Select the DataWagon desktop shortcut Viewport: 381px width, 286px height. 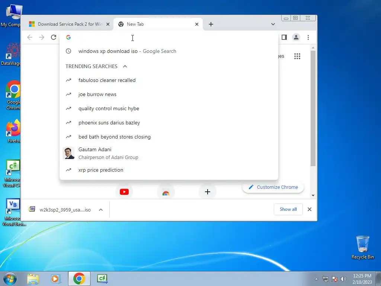tap(11, 54)
